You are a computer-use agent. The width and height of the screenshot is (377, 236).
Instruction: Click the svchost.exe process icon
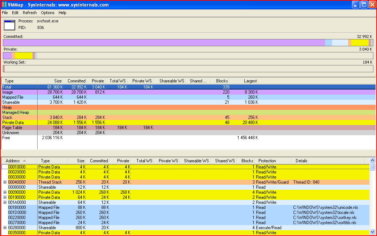coord(9,25)
